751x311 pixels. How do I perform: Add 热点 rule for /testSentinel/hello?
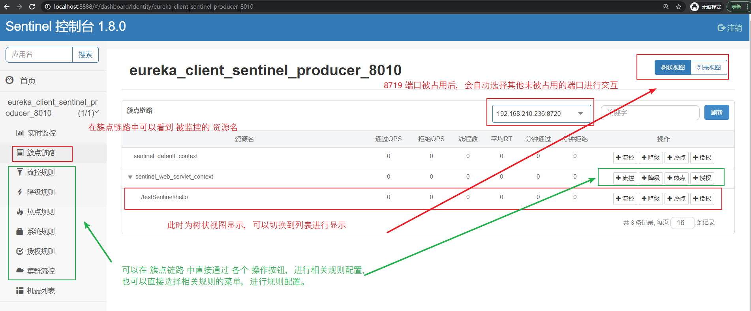click(x=676, y=199)
